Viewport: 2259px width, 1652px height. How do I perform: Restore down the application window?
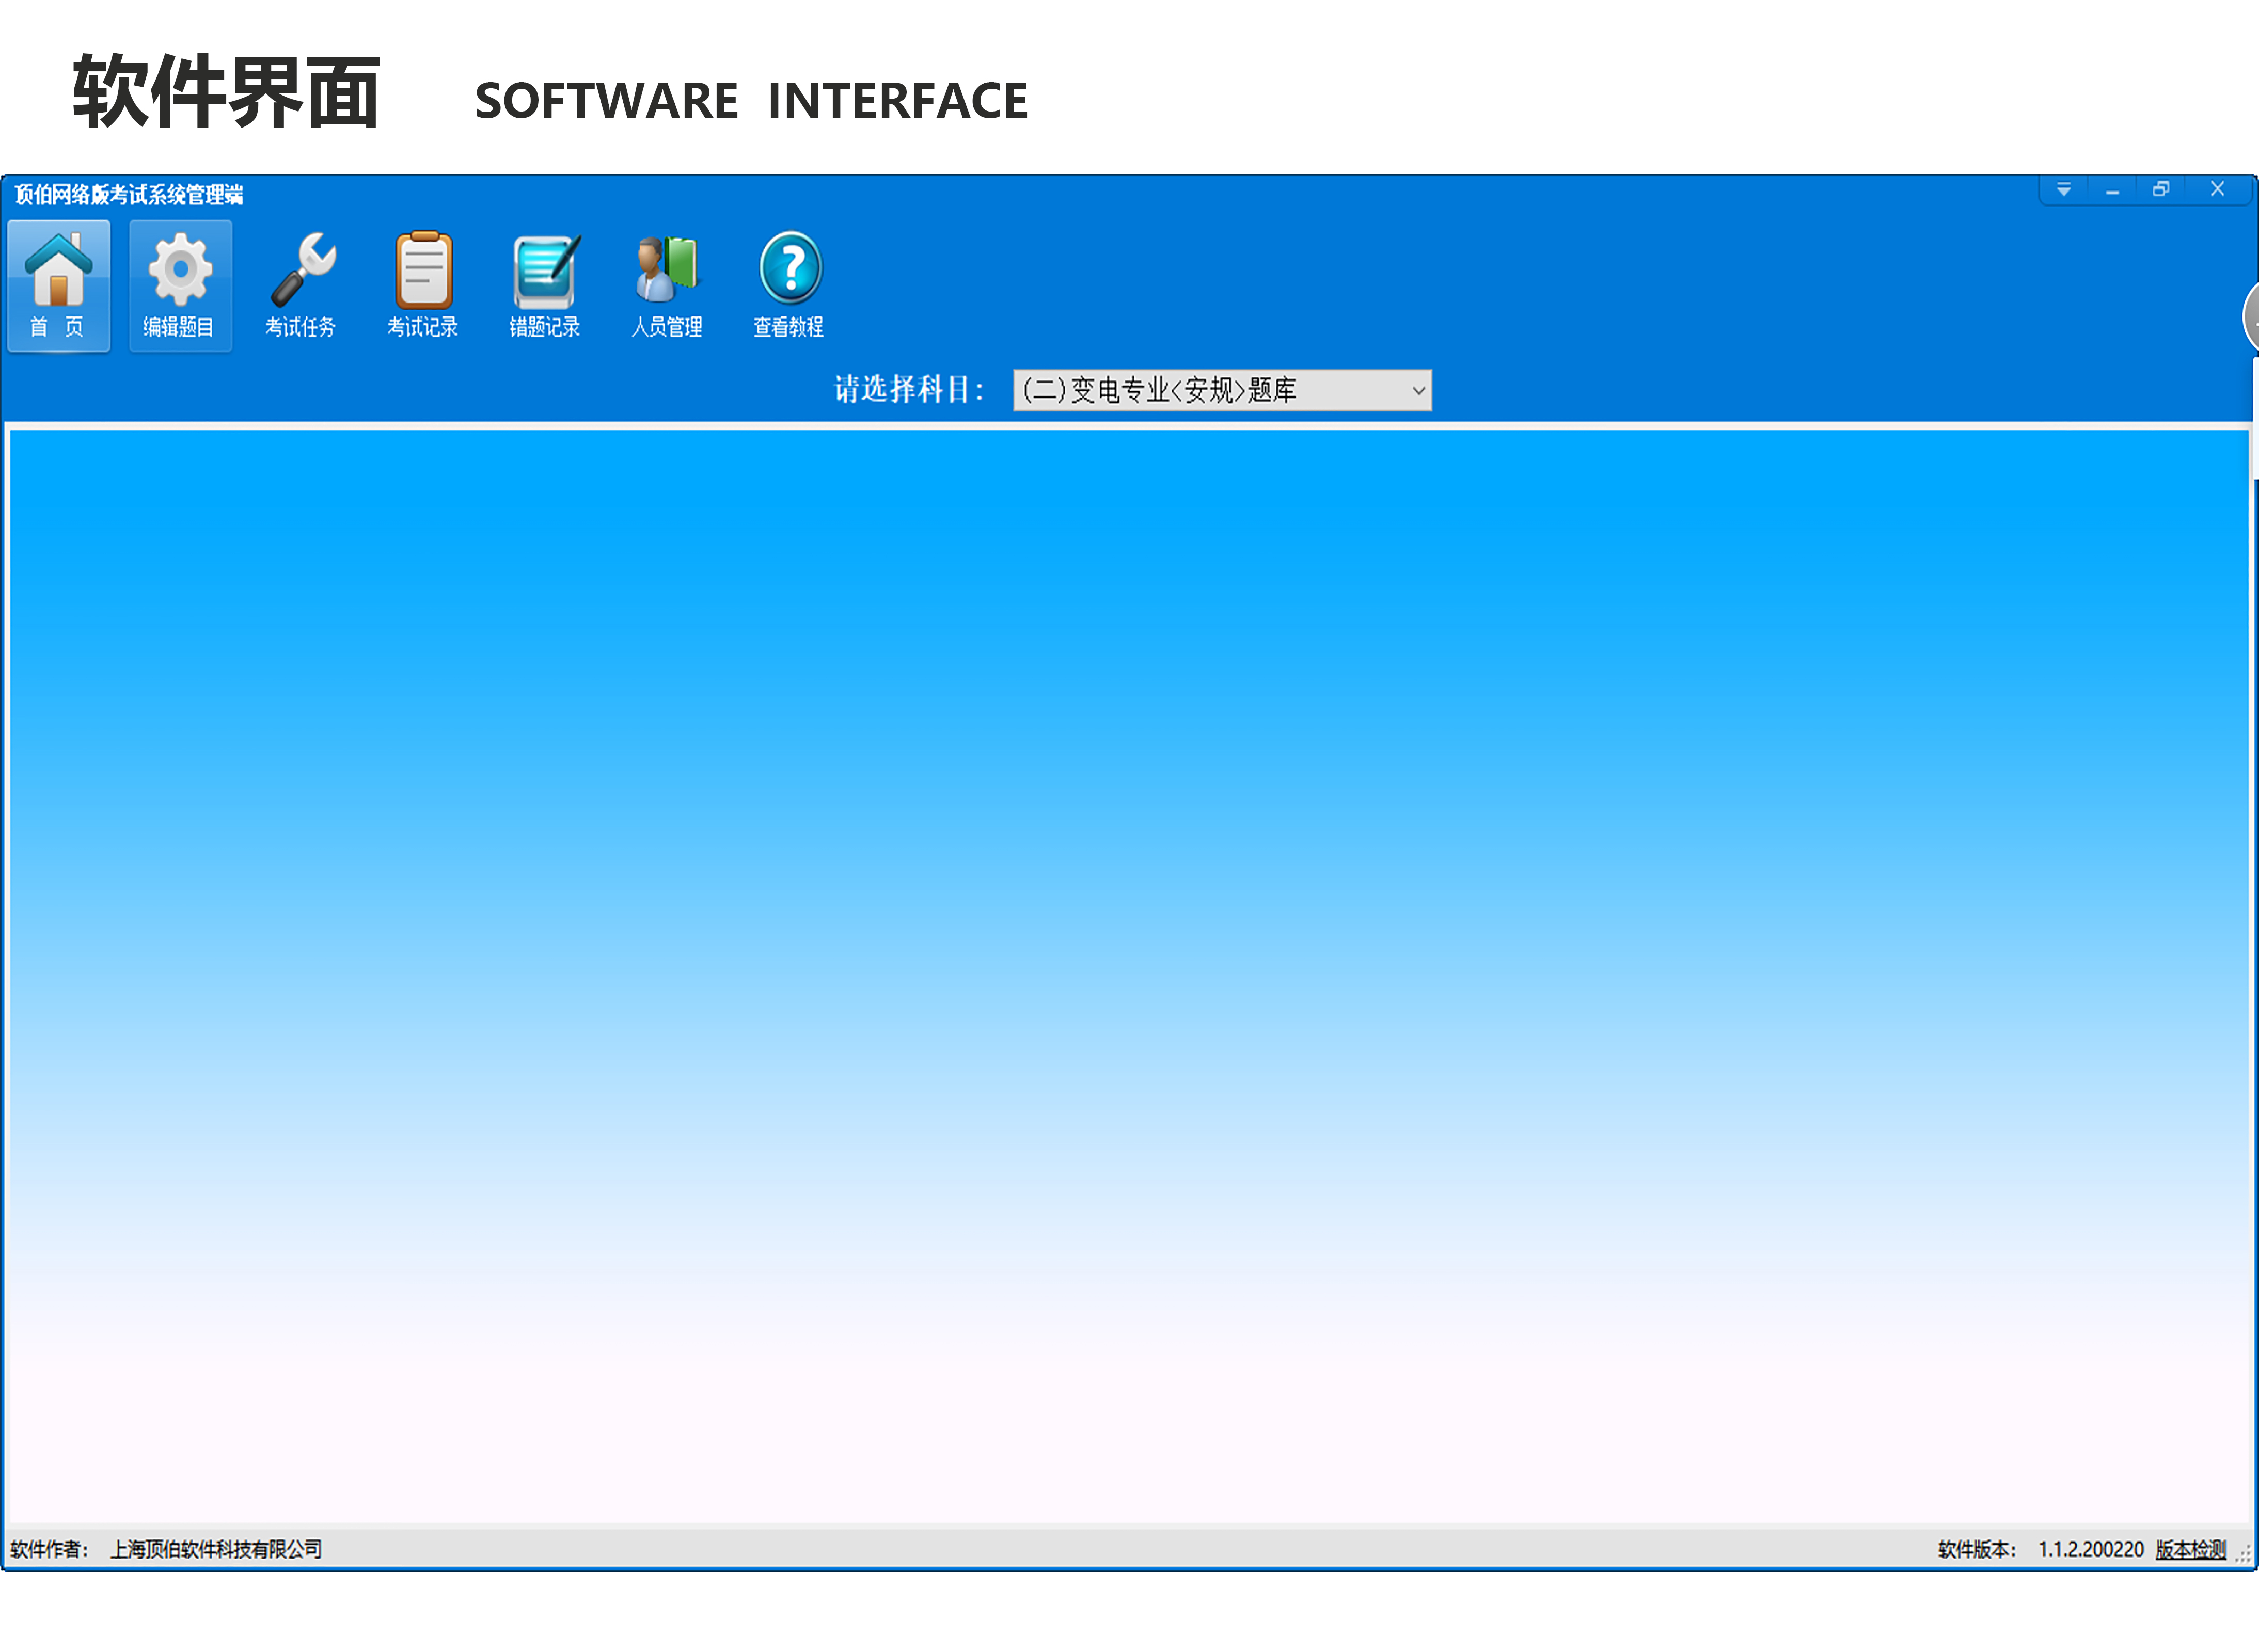pyautogui.click(x=2161, y=190)
